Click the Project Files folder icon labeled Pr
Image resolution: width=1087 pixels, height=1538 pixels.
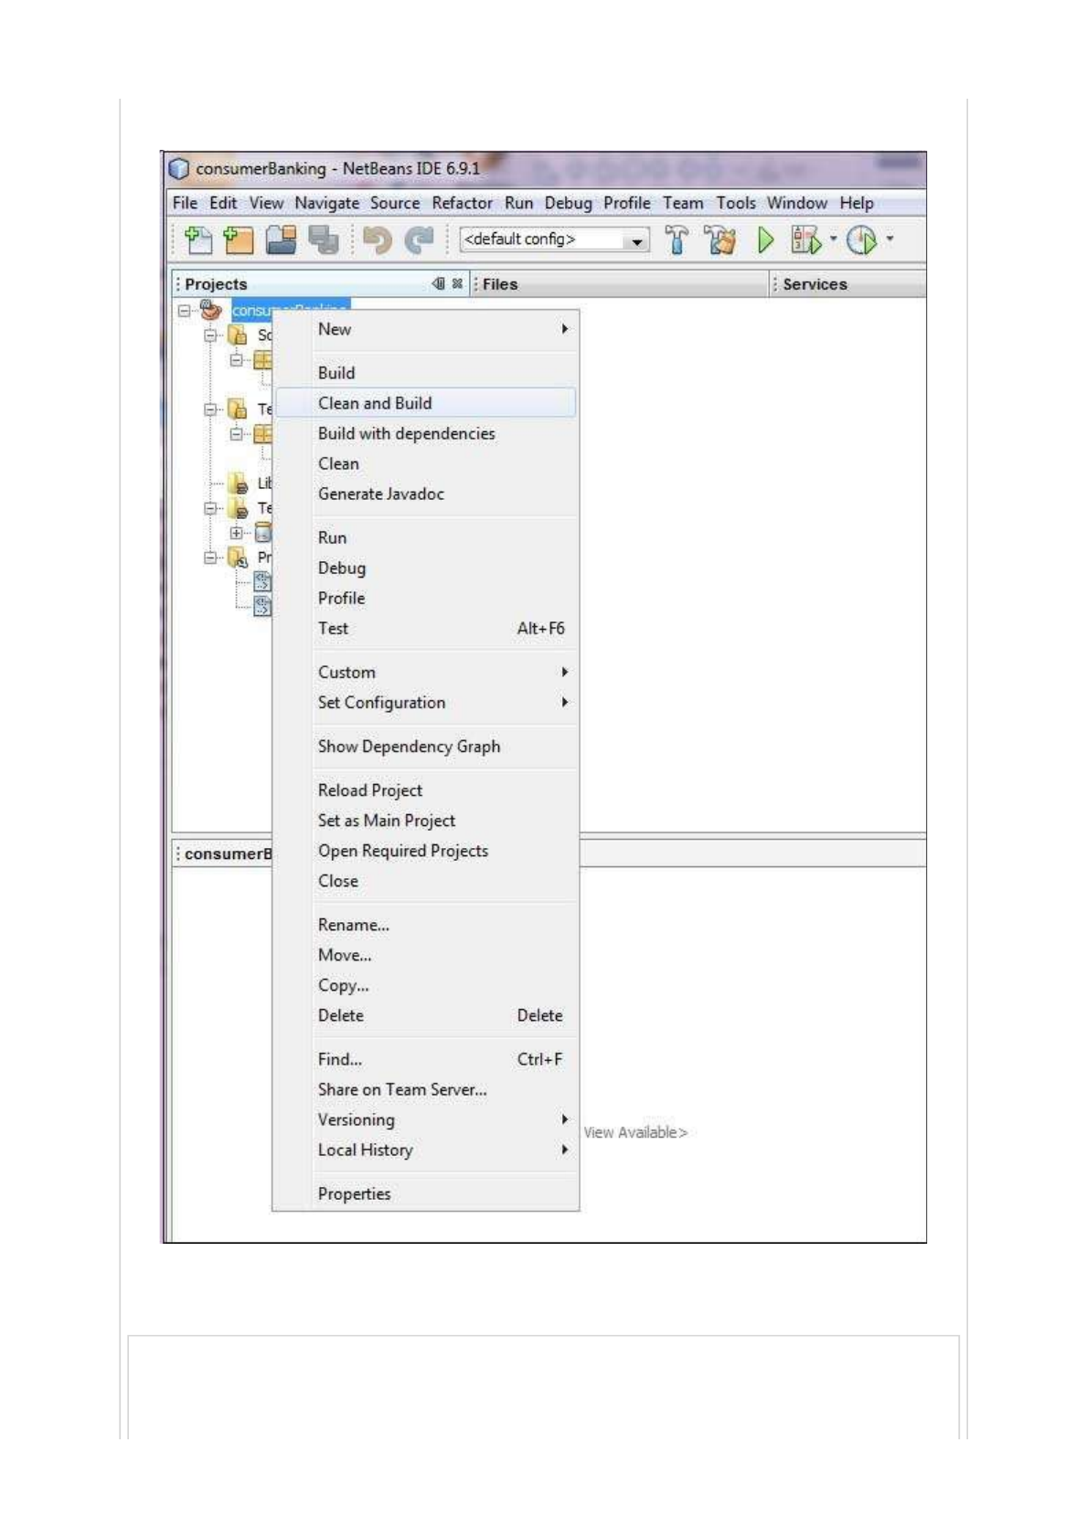point(238,557)
